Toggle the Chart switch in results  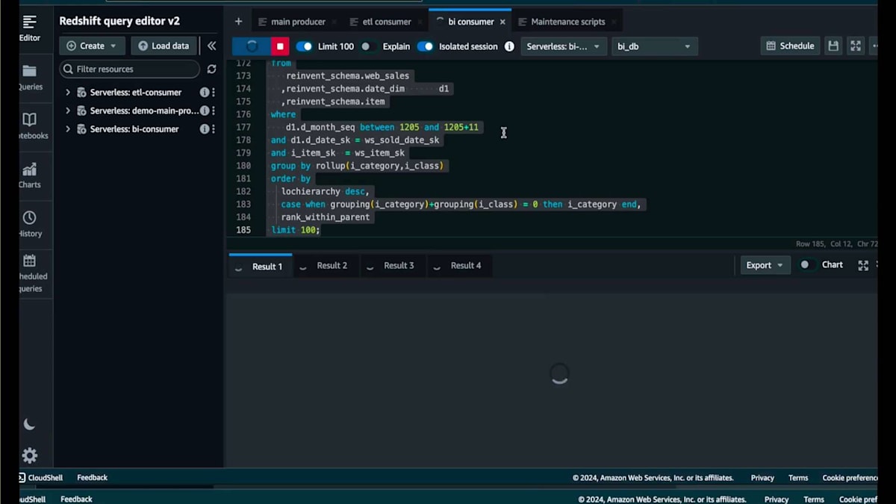pyautogui.click(x=806, y=265)
